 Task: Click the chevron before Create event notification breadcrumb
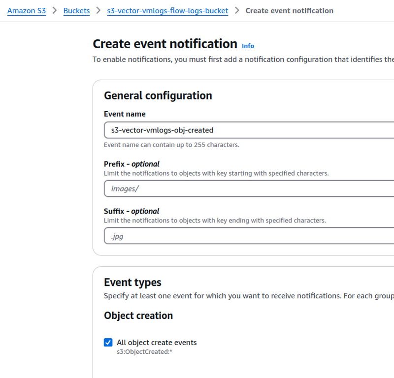[x=237, y=10]
